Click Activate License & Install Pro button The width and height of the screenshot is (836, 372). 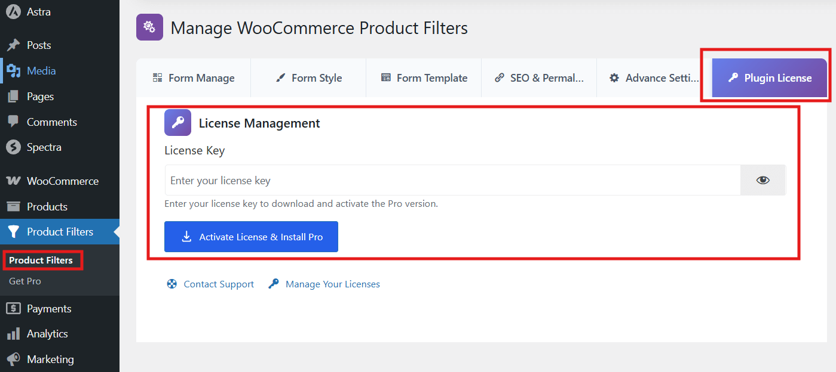(251, 237)
